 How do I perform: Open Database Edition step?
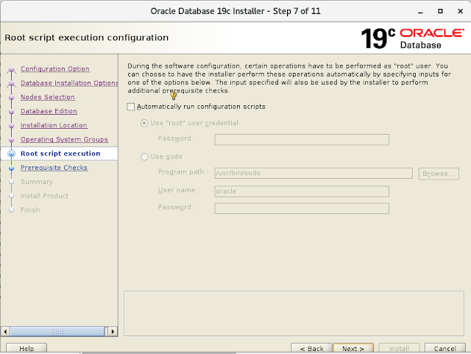pos(49,111)
